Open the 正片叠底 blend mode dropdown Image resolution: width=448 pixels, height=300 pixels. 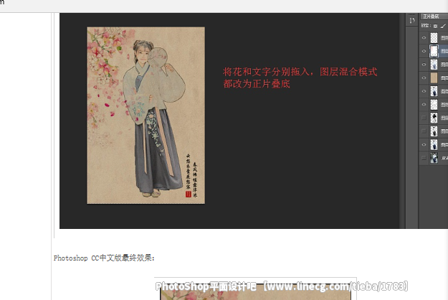[x=434, y=17]
